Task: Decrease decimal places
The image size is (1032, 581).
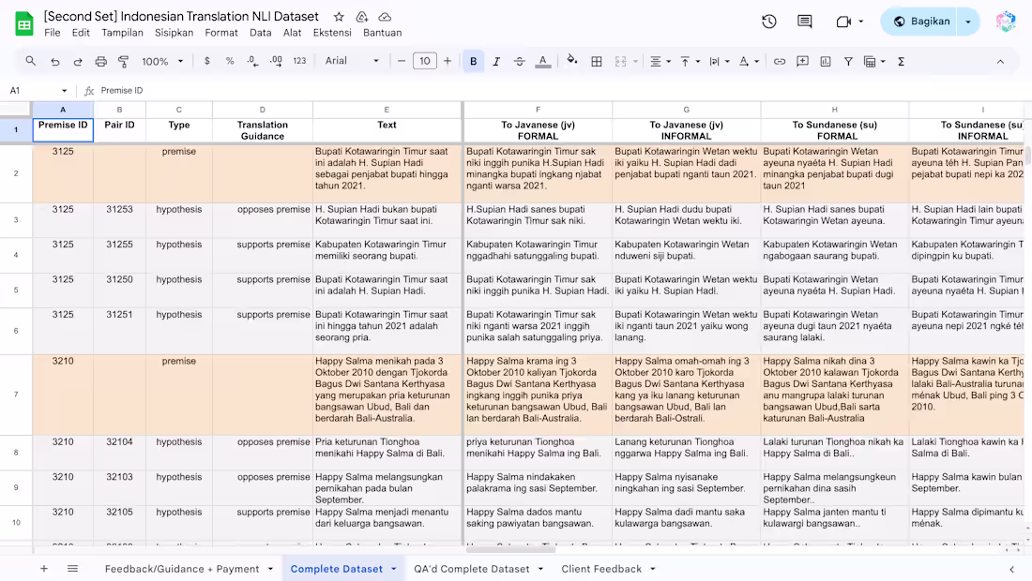Action: pos(252,61)
